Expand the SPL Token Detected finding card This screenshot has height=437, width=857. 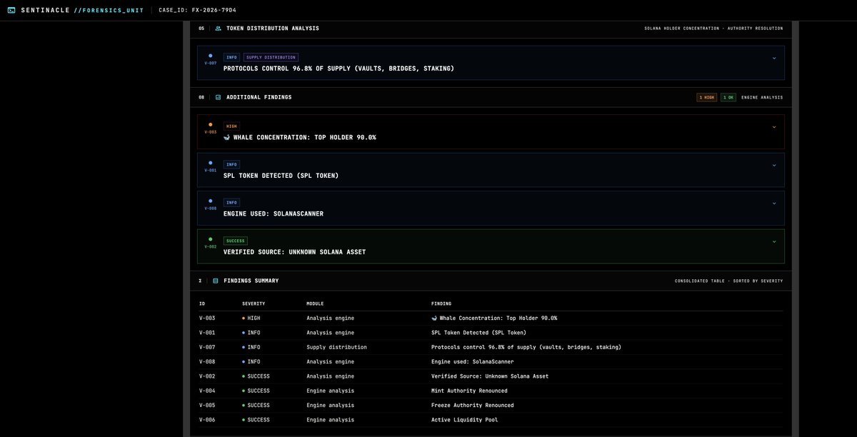pyautogui.click(x=774, y=165)
